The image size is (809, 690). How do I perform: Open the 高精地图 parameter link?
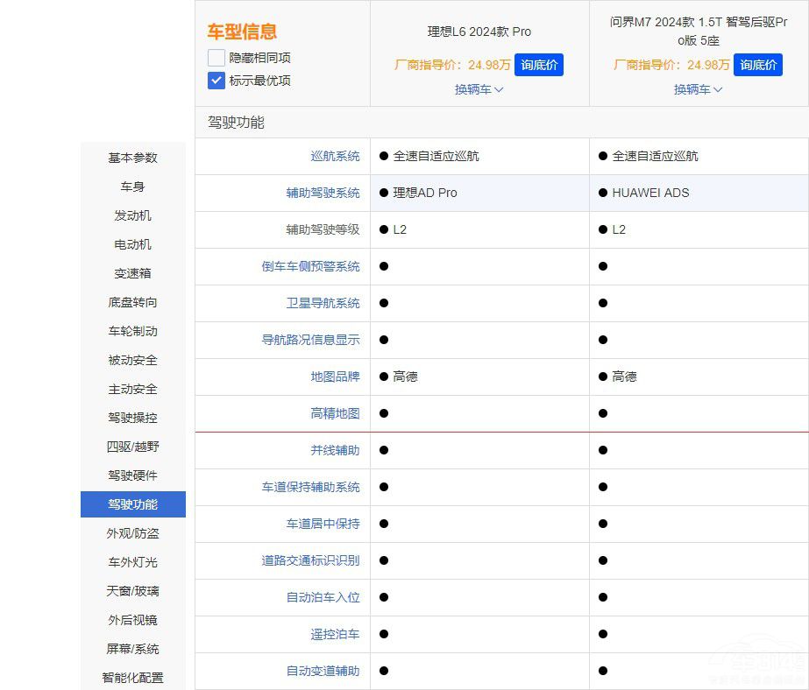[x=336, y=413]
